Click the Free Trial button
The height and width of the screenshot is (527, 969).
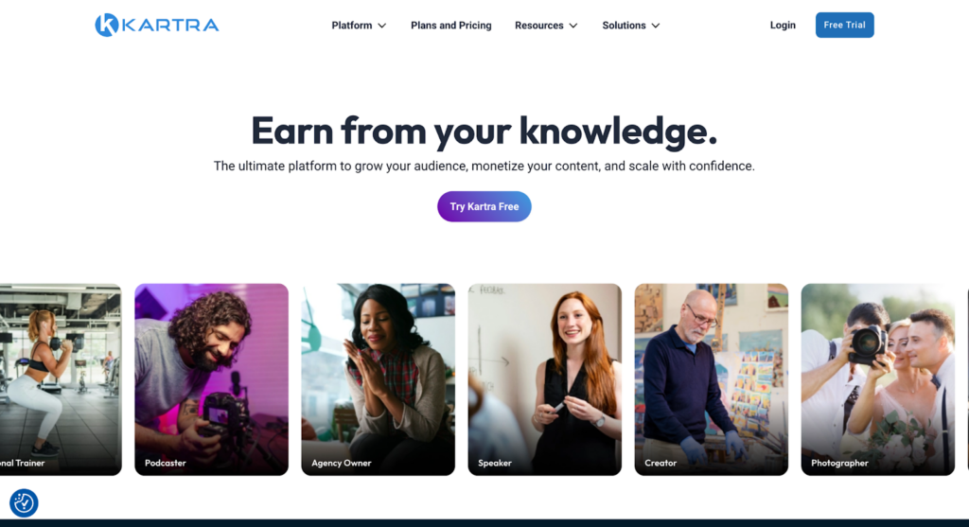pos(844,25)
